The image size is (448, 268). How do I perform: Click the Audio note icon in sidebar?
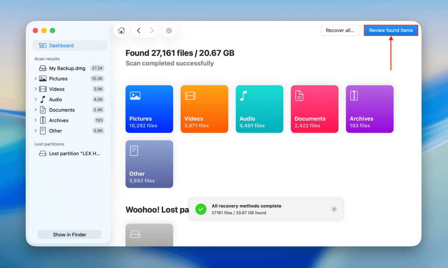point(43,100)
